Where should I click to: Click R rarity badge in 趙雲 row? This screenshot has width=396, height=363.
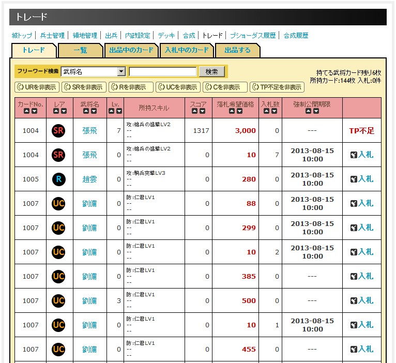coord(59,179)
